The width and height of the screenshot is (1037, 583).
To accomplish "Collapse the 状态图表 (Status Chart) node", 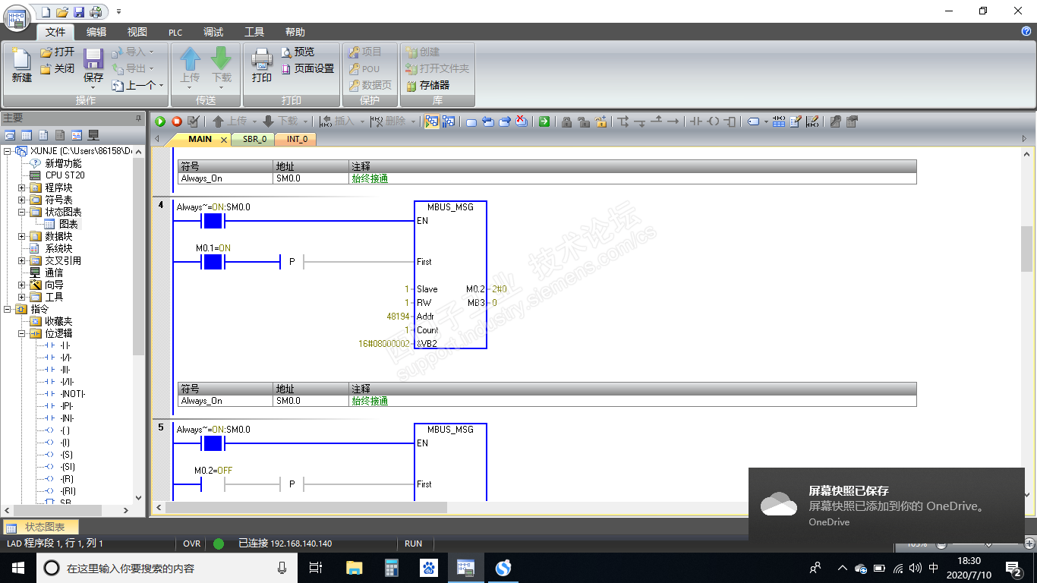I will [22, 212].
